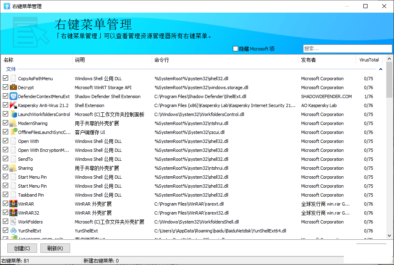
Task: Select the 文件 group heading
Action: (11, 69)
